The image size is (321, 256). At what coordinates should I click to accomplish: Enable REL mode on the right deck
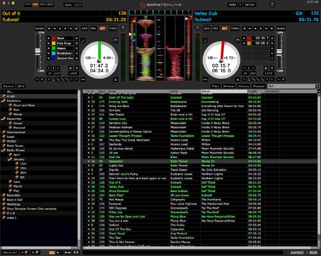215,28
